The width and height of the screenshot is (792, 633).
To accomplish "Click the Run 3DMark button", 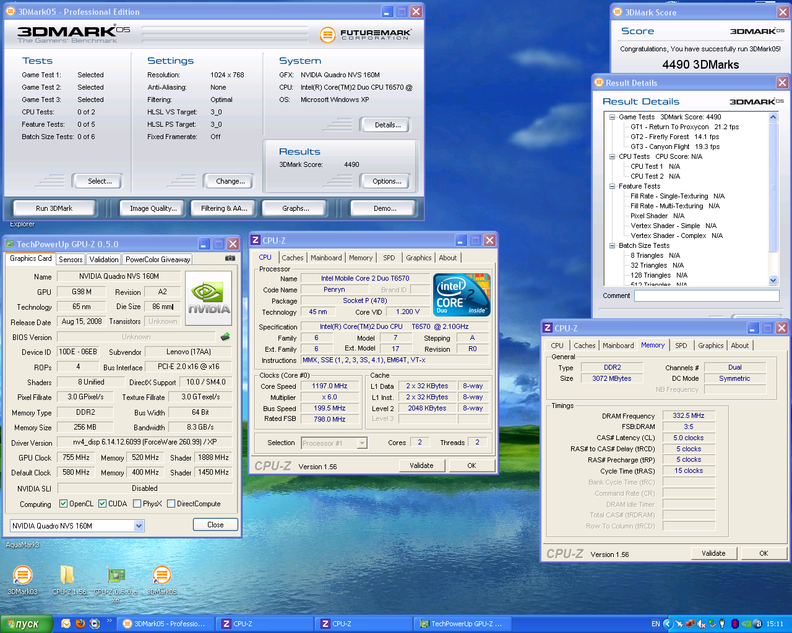I will pos(54,208).
